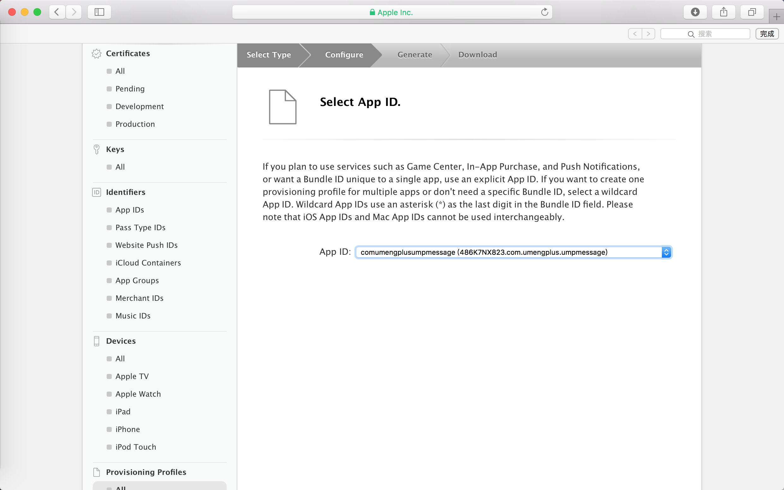Screen dimensions: 784x490
Task: Click the 完成 done button
Action: [767, 34]
